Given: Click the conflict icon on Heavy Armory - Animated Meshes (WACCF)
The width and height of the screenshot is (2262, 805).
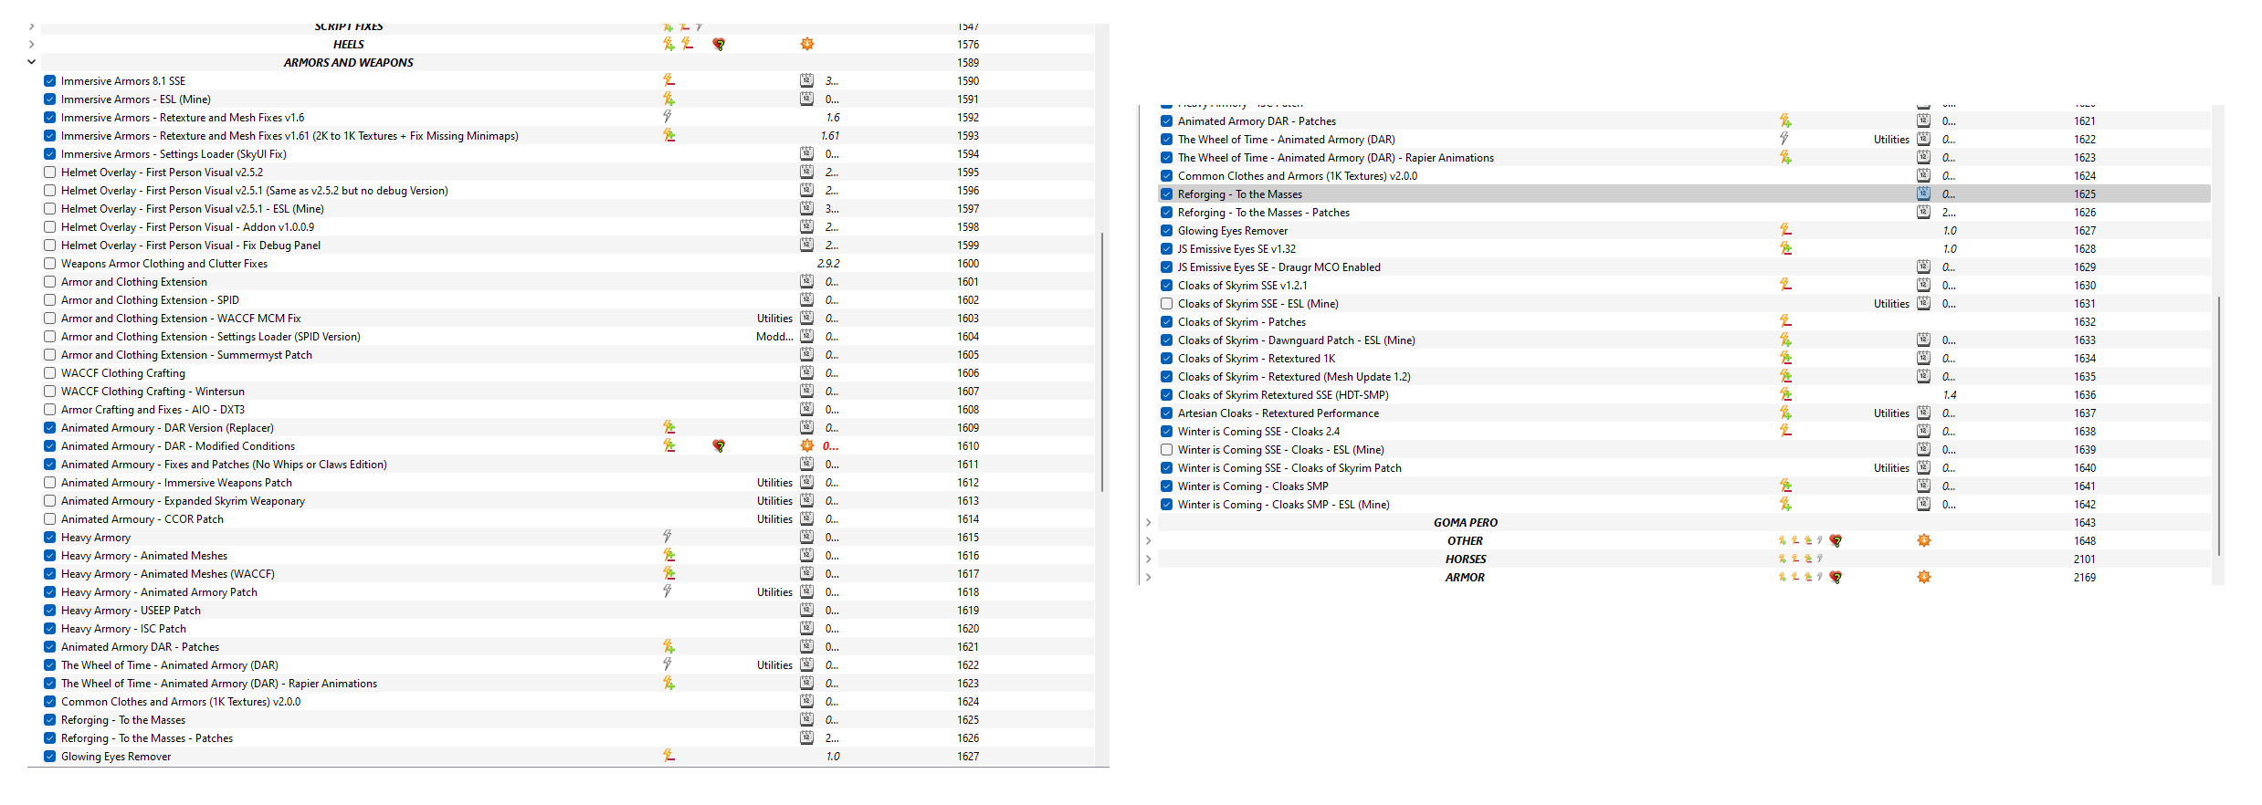Looking at the screenshot, I should coord(668,573).
